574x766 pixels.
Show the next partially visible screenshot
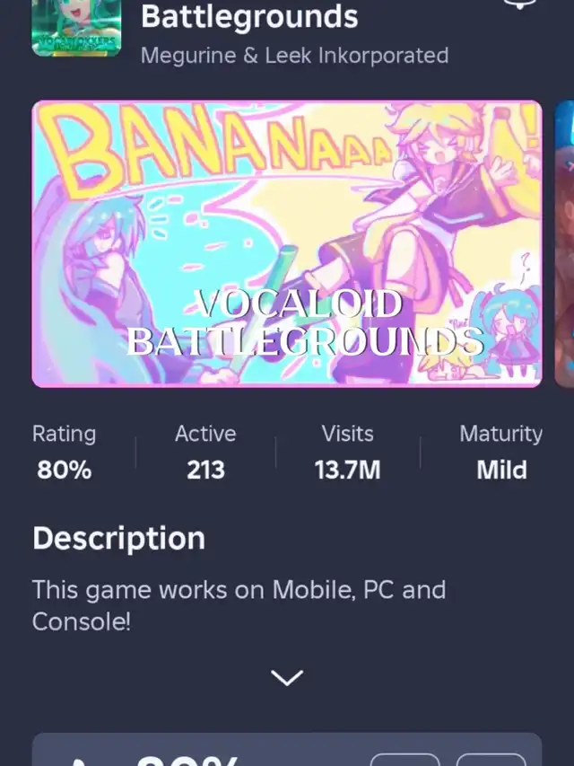[x=564, y=243]
